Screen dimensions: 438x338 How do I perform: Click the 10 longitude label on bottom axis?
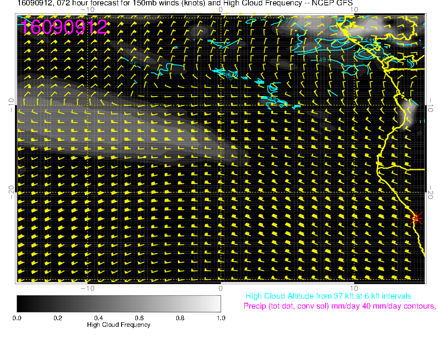click(354, 287)
